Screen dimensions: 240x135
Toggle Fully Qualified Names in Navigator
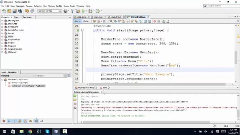tap(31, 121)
